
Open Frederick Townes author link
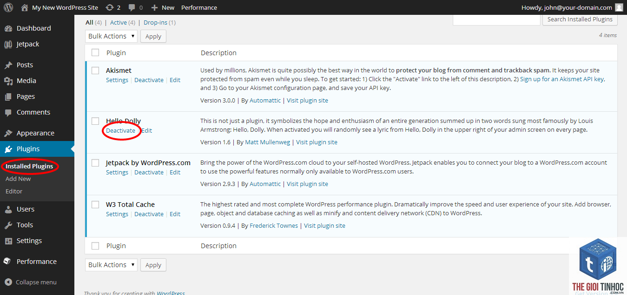(x=274, y=225)
